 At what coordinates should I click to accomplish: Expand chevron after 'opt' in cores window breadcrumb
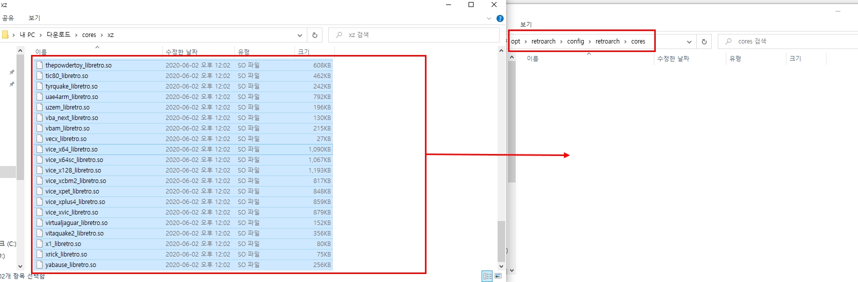[526, 41]
